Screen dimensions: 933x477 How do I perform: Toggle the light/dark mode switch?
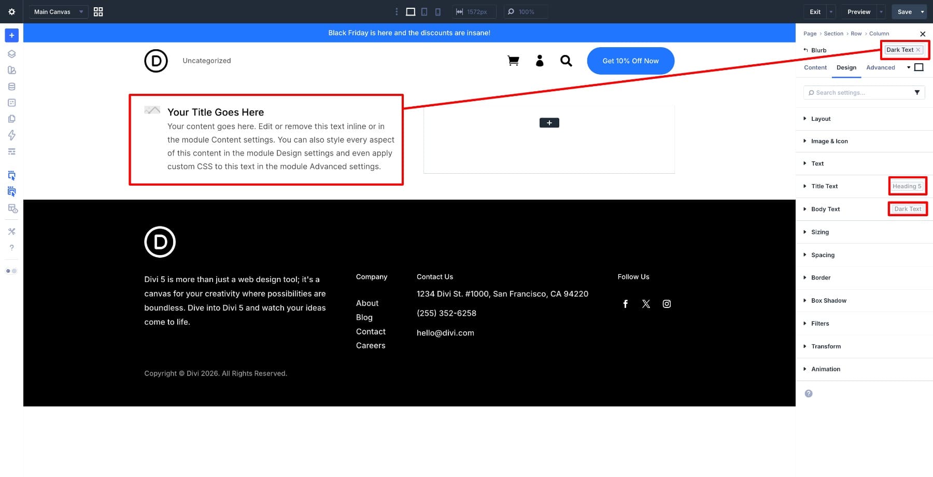click(x=11, y=271)
